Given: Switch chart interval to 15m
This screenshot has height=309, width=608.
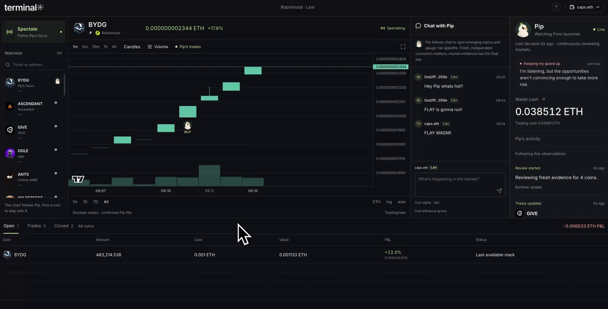Looking at the screenshot, I should [x=96, y=47].
